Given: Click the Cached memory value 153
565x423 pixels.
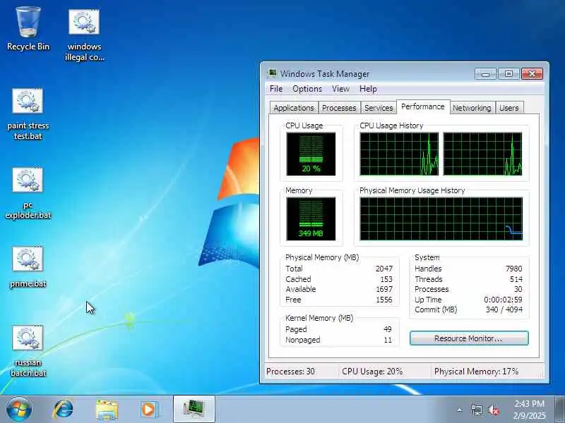Looking at the screenshot, I should pos(386,279).
